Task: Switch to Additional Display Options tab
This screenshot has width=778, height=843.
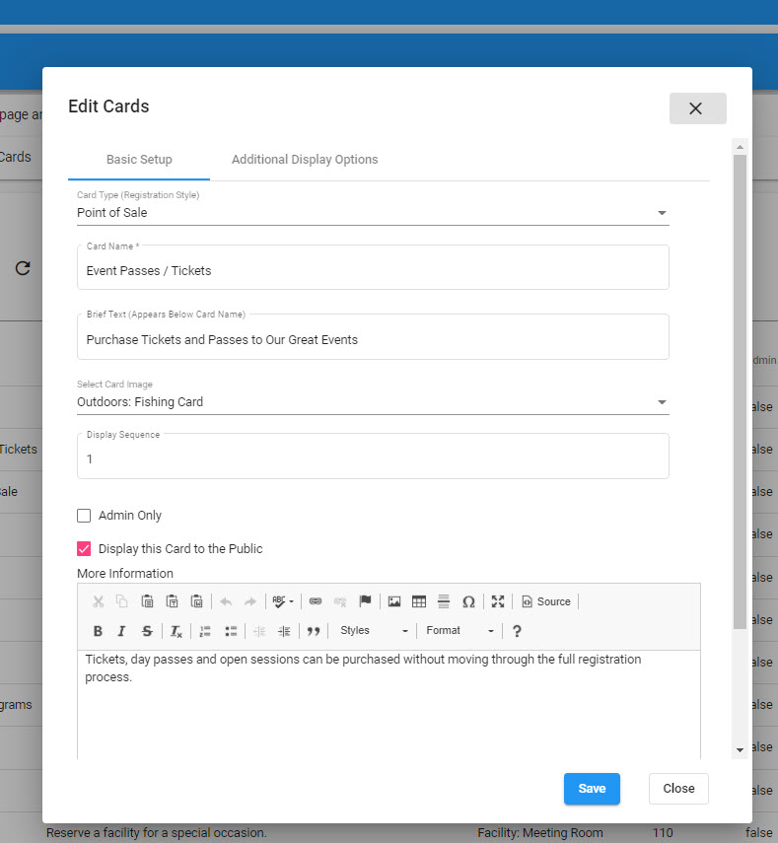Action: [x=305, y=160]
